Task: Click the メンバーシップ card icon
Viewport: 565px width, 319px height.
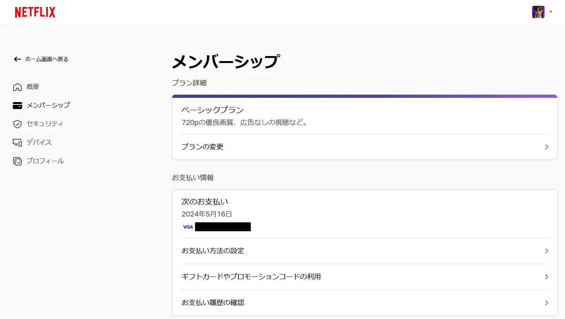Action: pyautogui.click(x=17, y=105)
